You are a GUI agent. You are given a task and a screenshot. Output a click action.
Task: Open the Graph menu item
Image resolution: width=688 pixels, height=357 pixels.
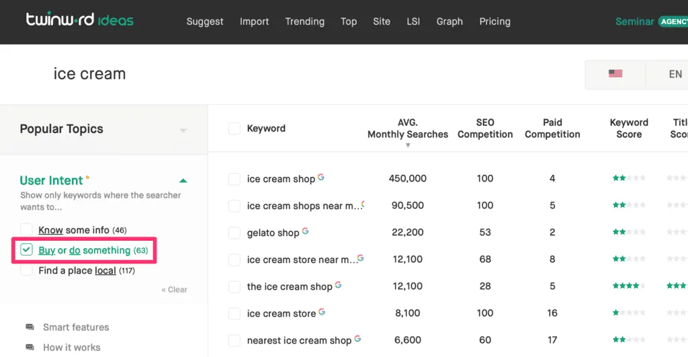(x=449, y=22)
